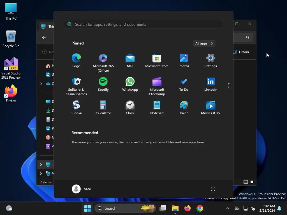Image resolution: width=287 pixels, height=215 pixels.
Task: Click the muted volume tray icon
Action: [253, 208]
